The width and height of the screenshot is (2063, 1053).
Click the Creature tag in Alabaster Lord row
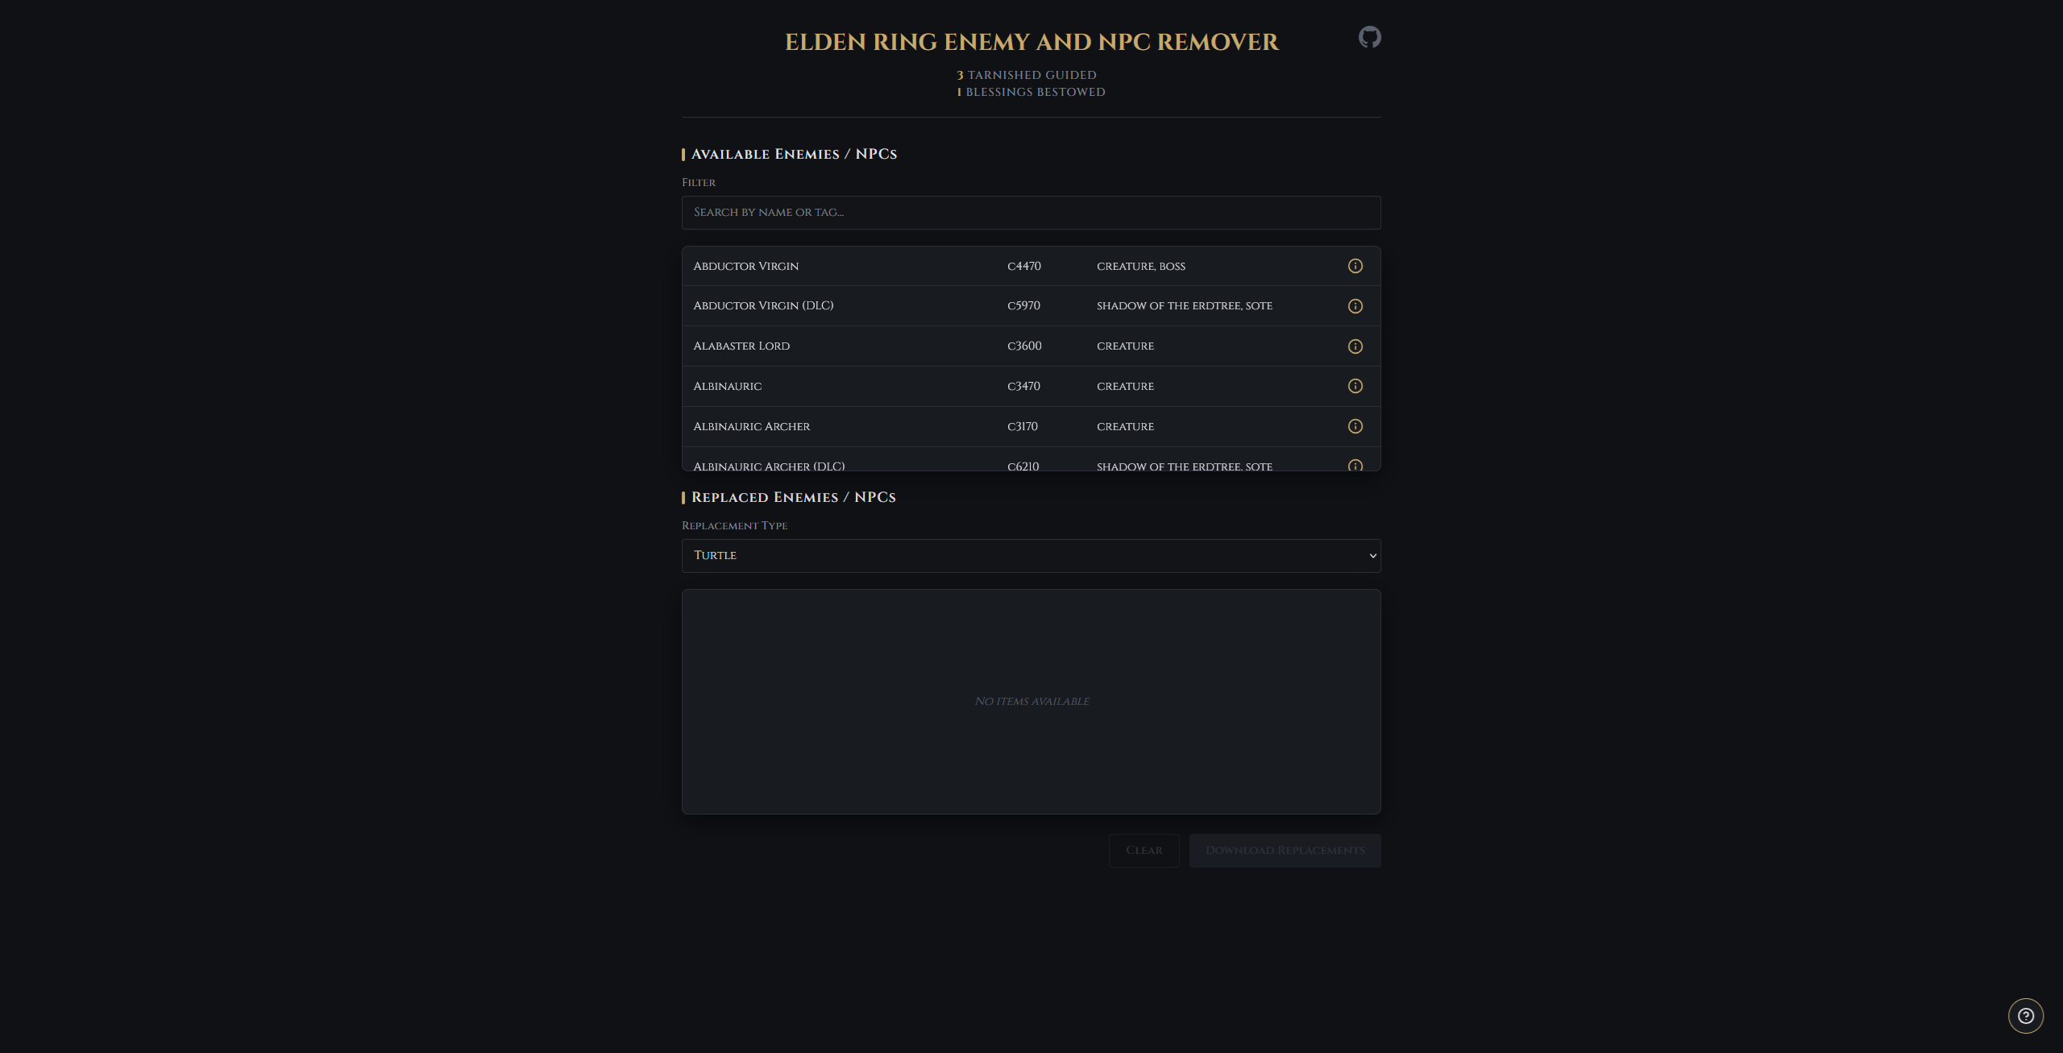(1125, 346)
